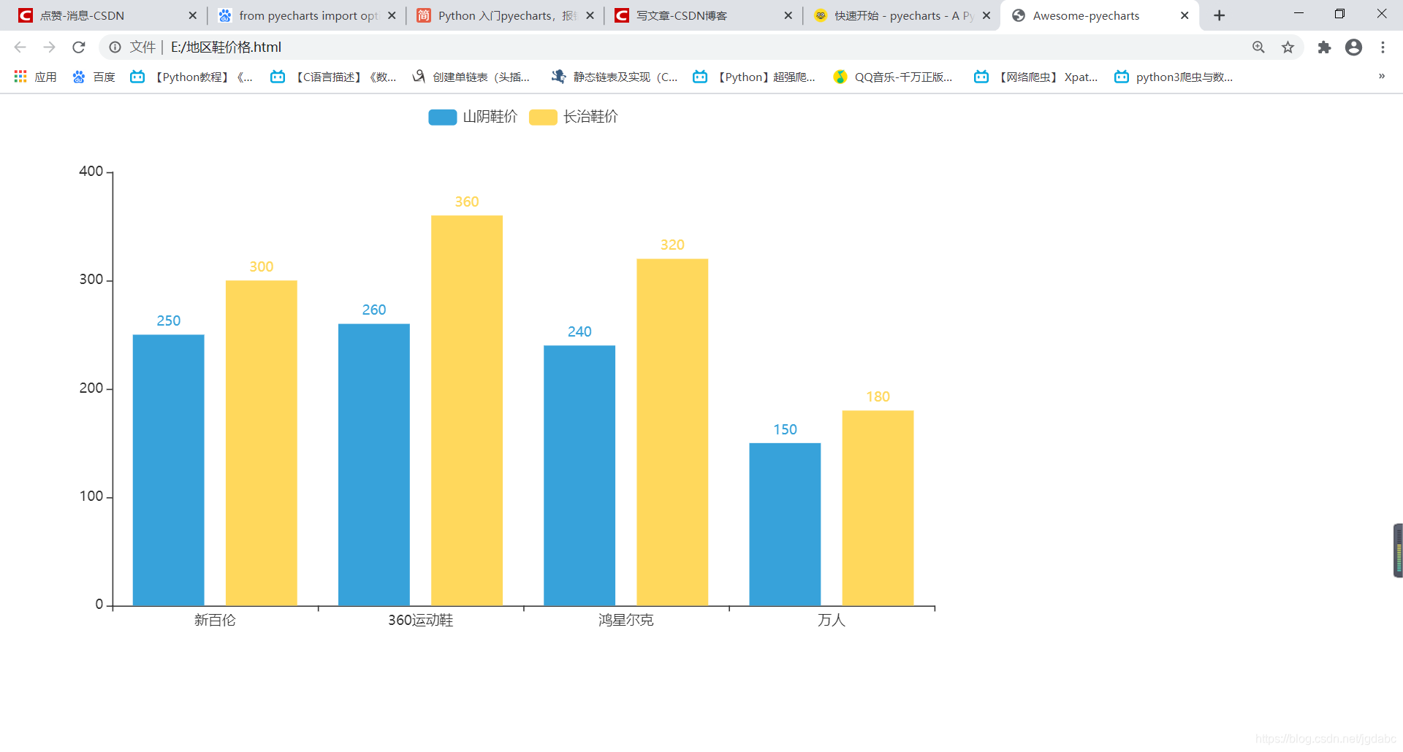Click the yellow 360运动鞋 bar labeled 360

tap(467, 410)
